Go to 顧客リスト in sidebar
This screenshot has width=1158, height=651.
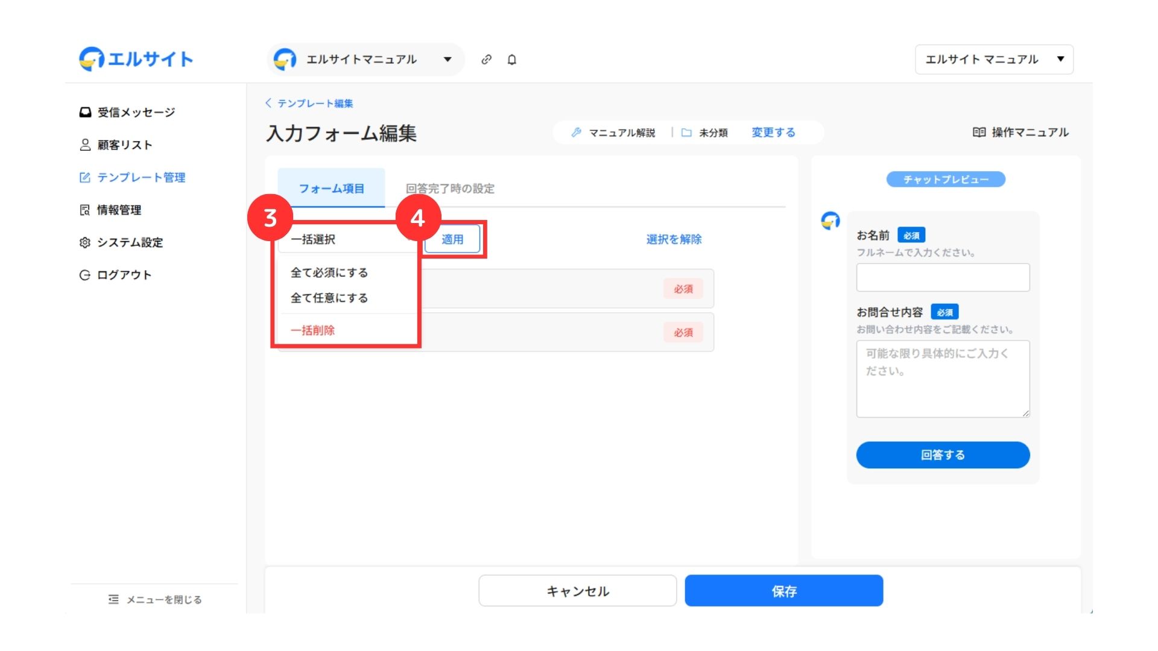(x=116, y=145)
